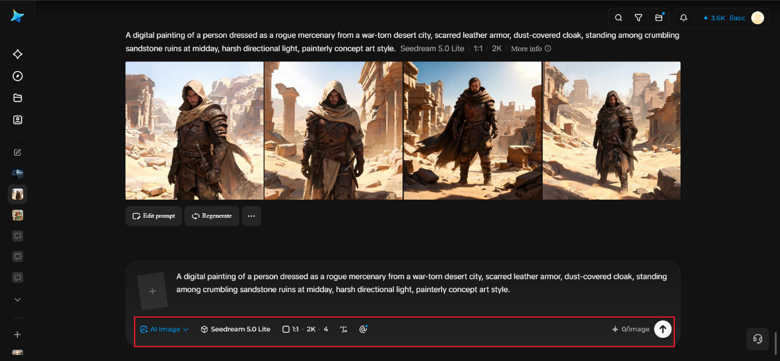
Task: Open the third generated mercenary image
Action: coord(473,130)
